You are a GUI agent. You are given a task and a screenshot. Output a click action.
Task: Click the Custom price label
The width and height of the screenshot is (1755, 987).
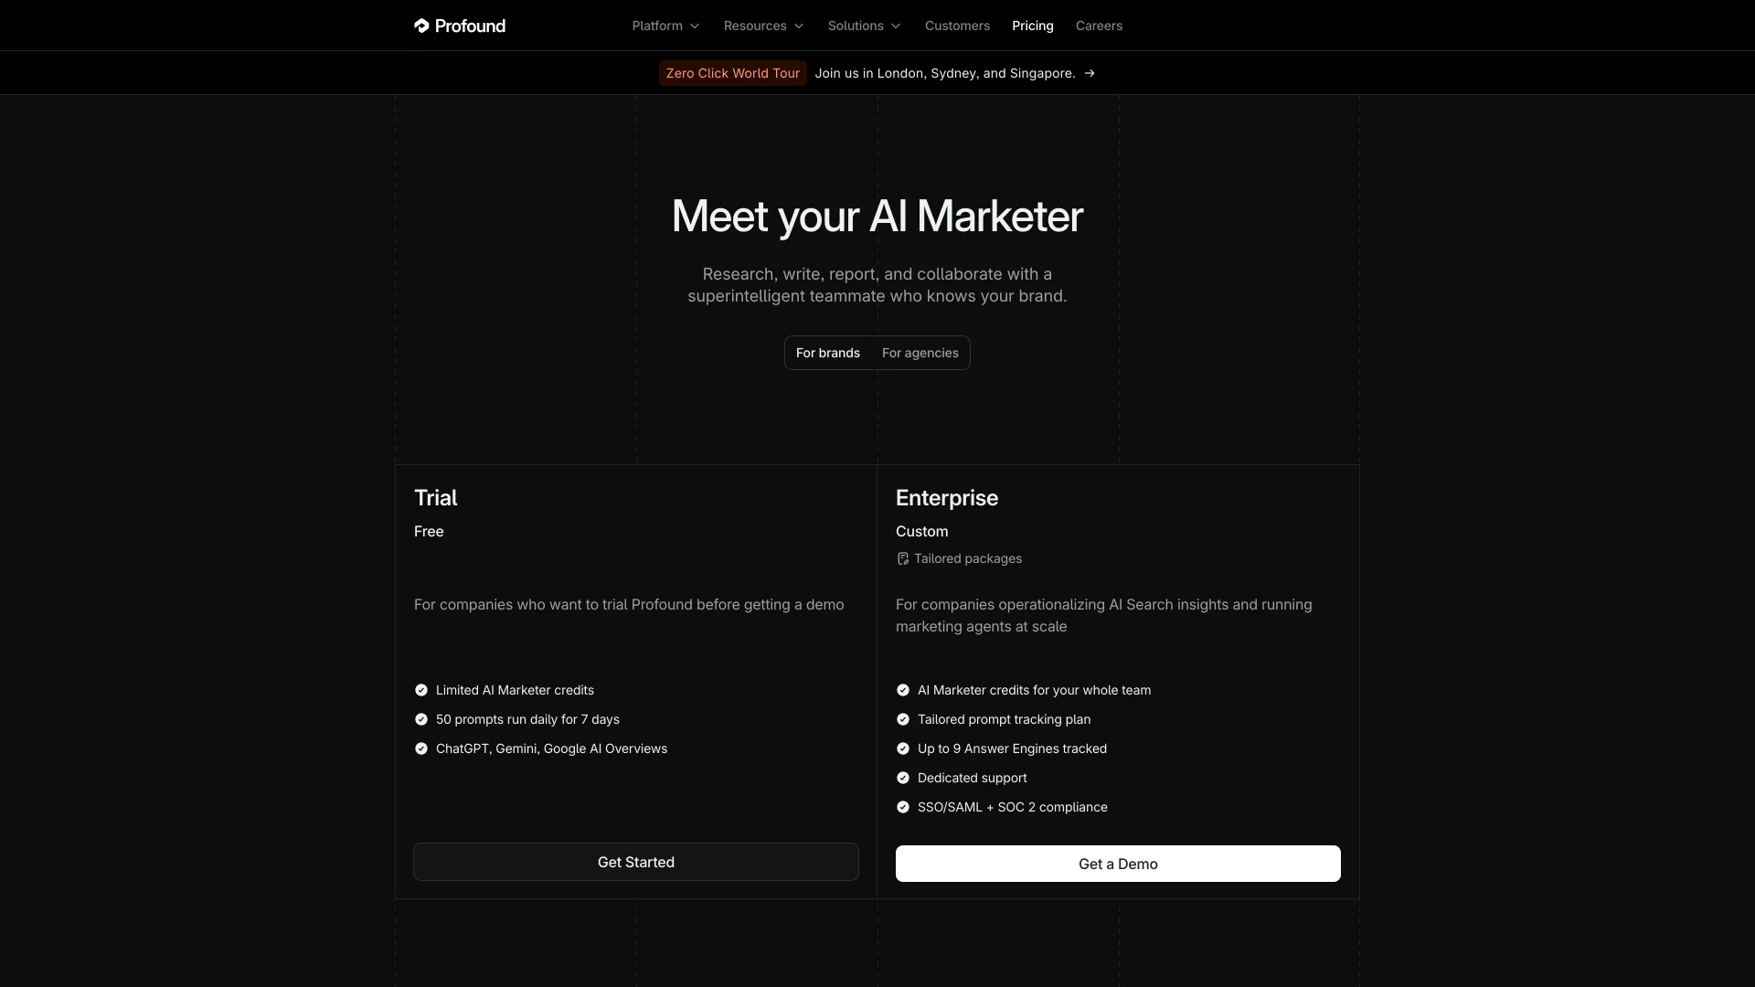pyautogui.click(x=922, y=532)
